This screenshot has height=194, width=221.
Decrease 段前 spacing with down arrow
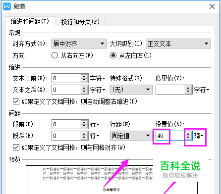tap(84, 126)
